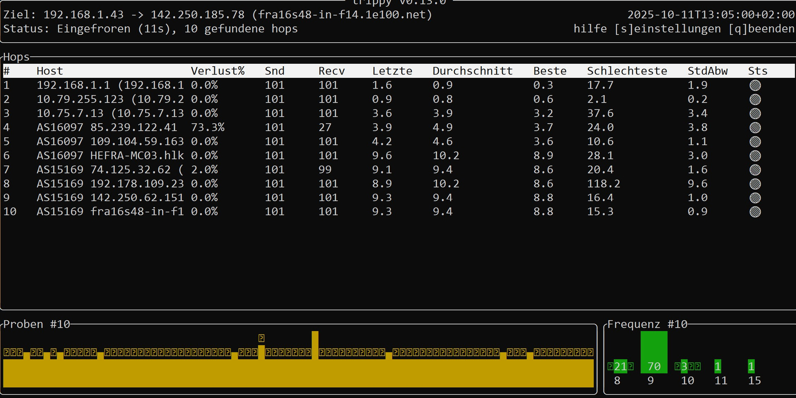
Task: Click frequency bar above axis label 15
Action: [751, 366]
